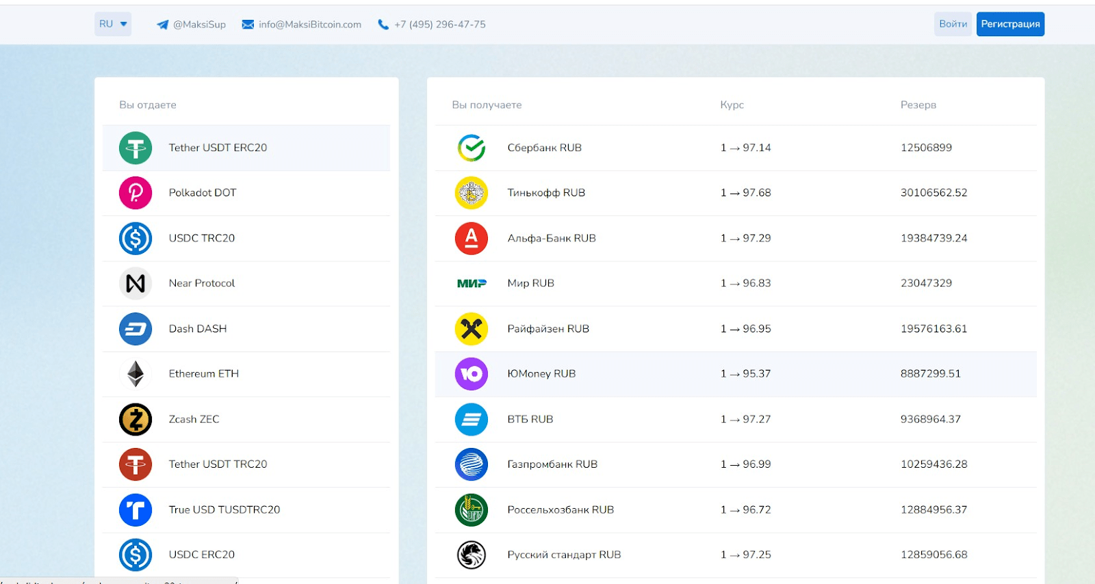The width and height of the screenshot is (1095, 584).
Task: Click the Мир payment system logo
Action: [x=472, y=283]
